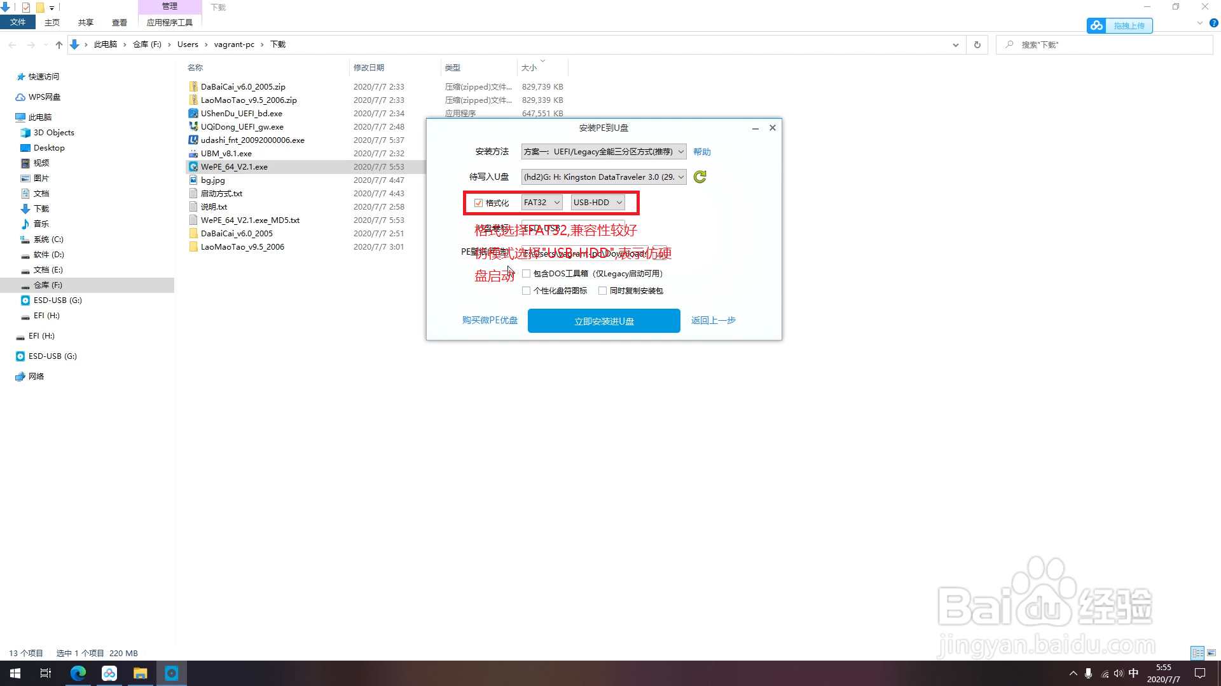
Task: Click the refresh address bar icon
Action: 977,44
